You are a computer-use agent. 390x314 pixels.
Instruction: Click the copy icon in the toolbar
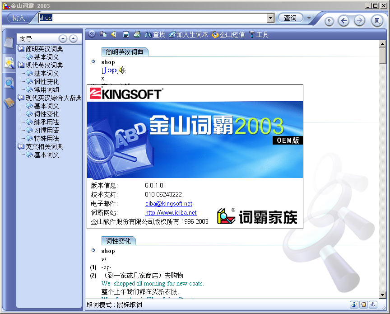103,34
